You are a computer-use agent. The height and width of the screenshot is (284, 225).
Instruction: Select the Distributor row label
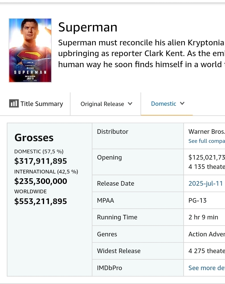pos(113,132)
